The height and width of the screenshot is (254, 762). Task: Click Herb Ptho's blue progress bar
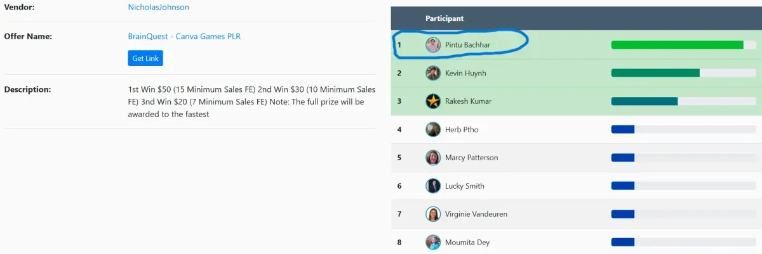pos(683,130)
